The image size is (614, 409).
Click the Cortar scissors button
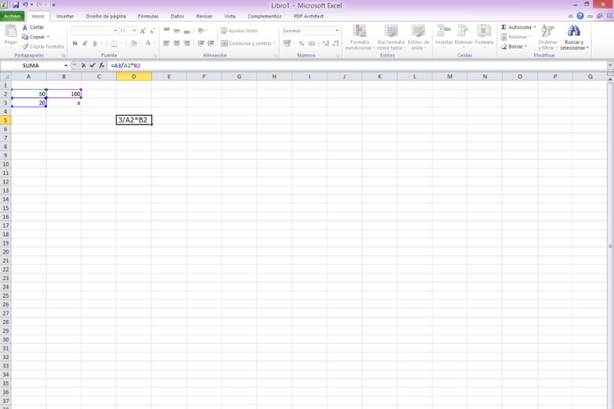point(33,28)
